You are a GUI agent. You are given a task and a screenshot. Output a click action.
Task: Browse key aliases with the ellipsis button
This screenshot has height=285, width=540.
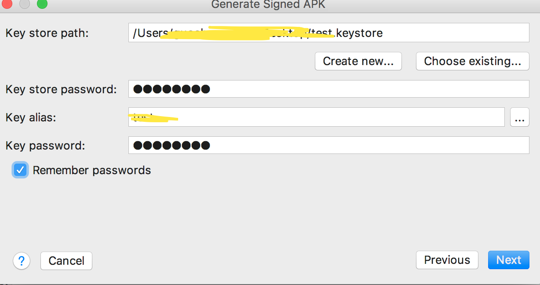point(519,117)
